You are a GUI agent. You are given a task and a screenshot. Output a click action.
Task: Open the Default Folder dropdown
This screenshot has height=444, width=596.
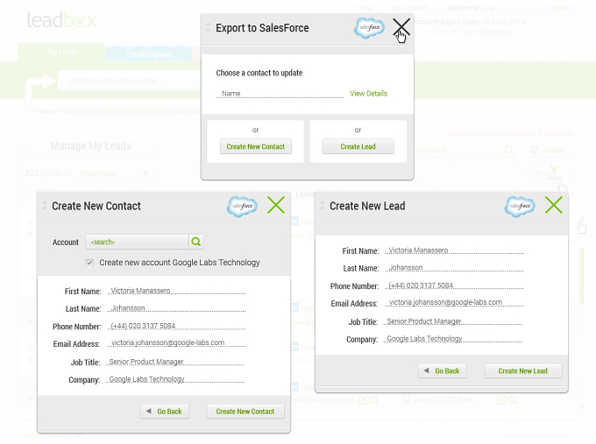click(114, 173)
